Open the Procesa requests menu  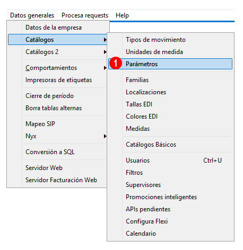point(85,15)
